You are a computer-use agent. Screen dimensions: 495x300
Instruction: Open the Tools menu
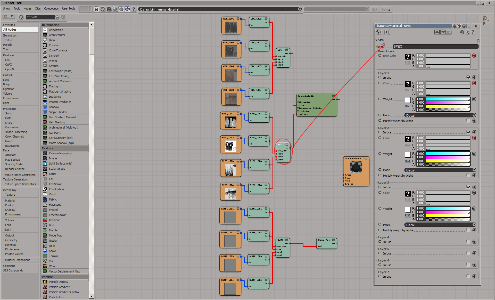tap(17, 8)
